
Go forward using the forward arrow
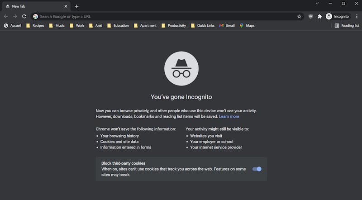[15, 16]
